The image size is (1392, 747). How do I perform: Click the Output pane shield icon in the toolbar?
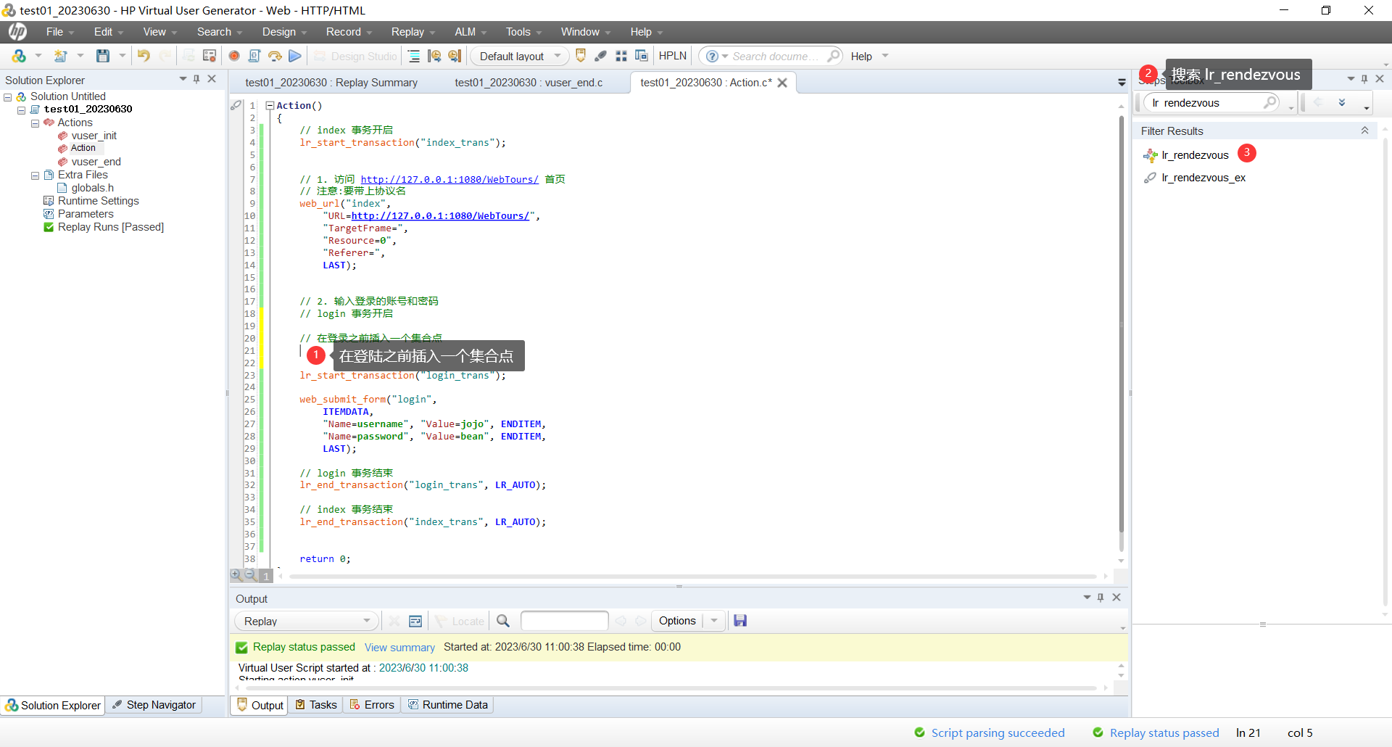coord(581,56)
